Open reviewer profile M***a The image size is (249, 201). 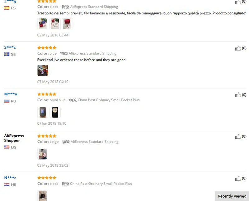(x=11, y=94)
